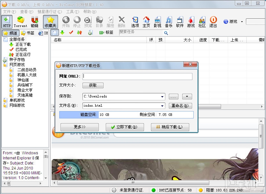Show all tasks filter icon
Screen dimensions: 266x194
54,32
